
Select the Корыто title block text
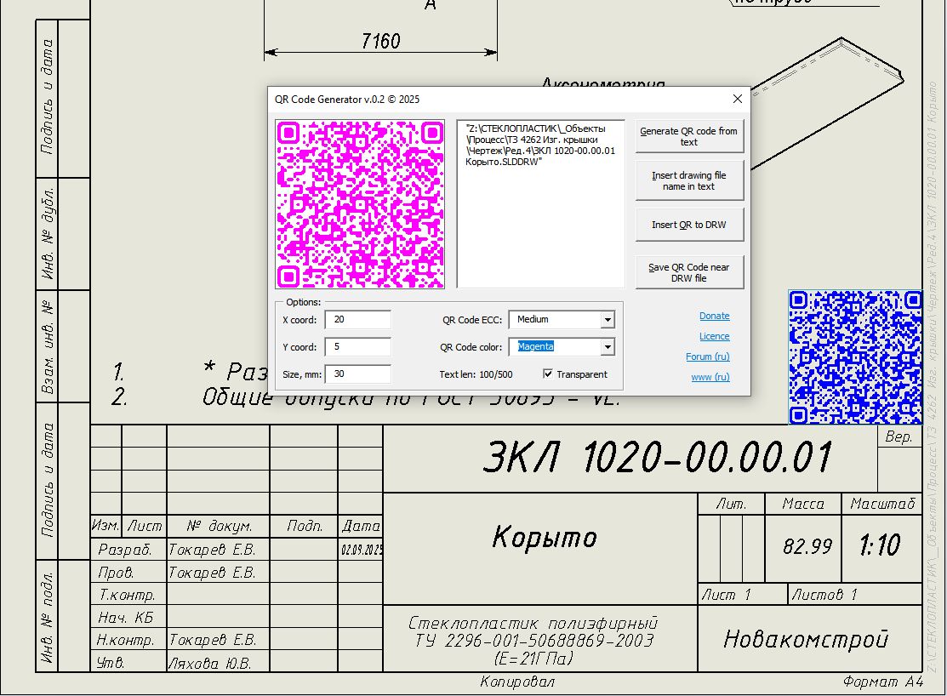[x=545, y=538]
